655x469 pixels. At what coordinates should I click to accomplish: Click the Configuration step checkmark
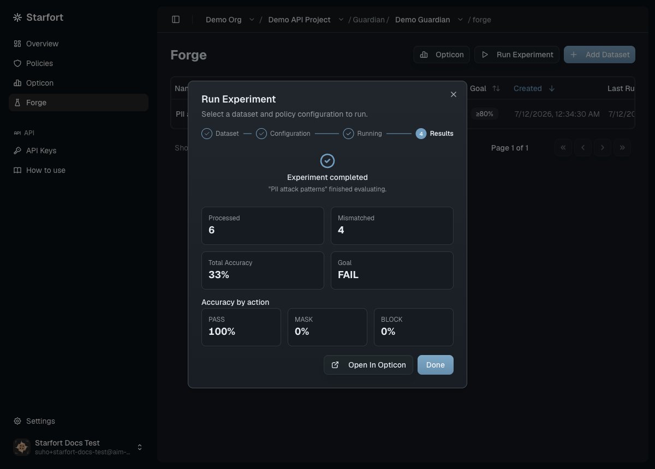point(261,134)
